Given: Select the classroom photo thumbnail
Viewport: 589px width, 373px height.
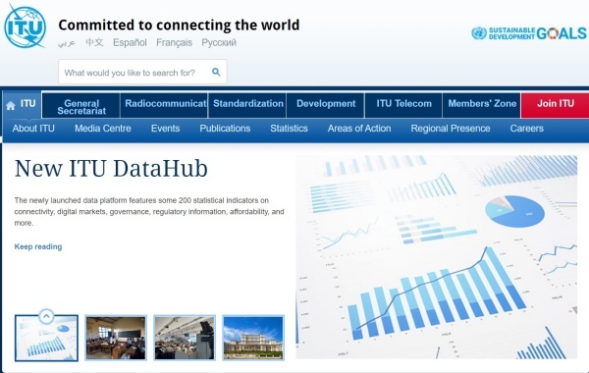Looking at the screenshot, I should click(116, 338).
